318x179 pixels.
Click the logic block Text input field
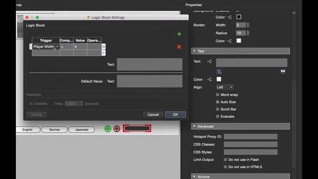pyautogui.click(x=150, y=64)
